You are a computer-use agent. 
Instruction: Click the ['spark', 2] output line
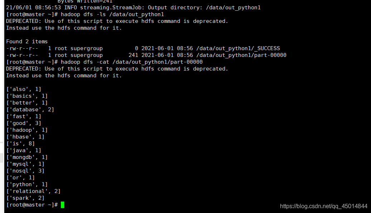(x=25, y=198)
